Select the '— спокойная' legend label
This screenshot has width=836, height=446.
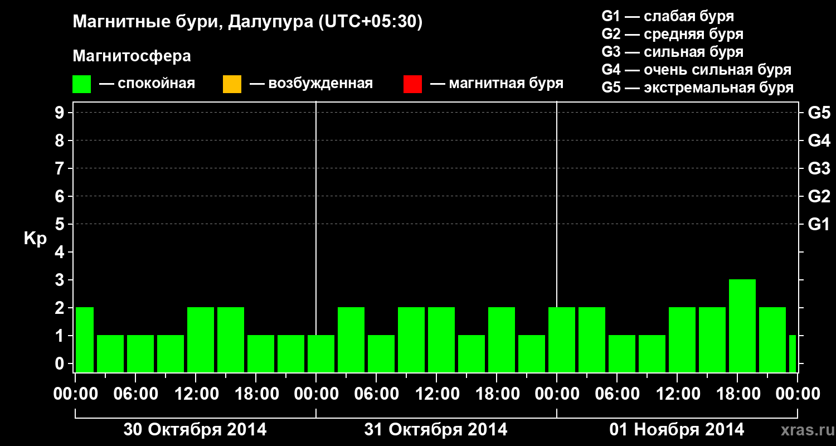147,84
